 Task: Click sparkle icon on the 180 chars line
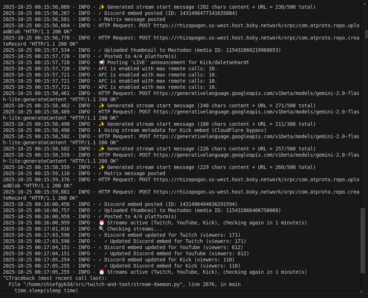point(101,124)
